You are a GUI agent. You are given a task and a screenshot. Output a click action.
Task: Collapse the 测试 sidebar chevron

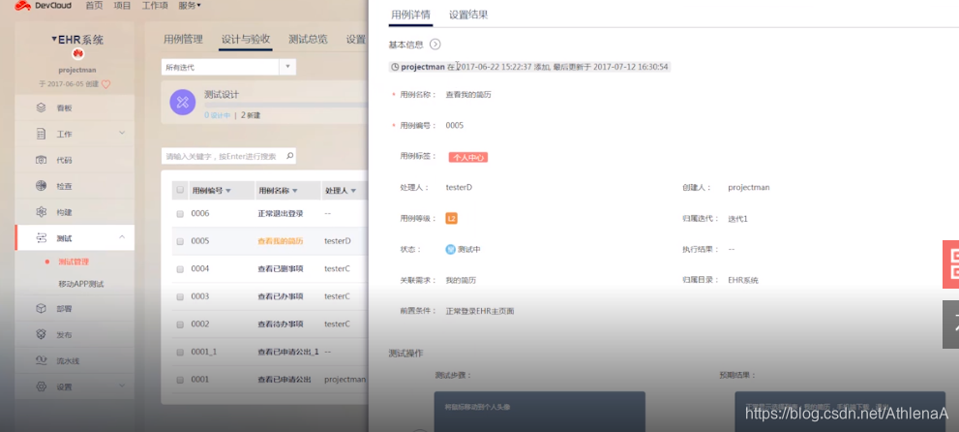(122, 237)
